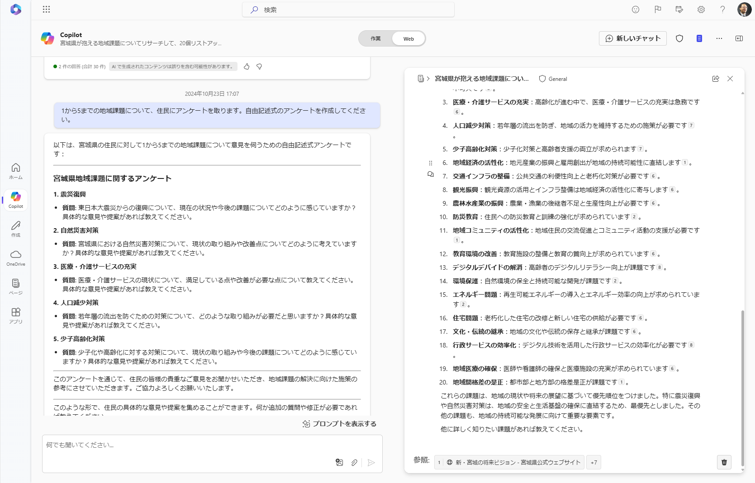Screen dimensions: 755x483
Task: Click the drag handle beside item 6
Action: pyautogui.click(x=431, y=163)
